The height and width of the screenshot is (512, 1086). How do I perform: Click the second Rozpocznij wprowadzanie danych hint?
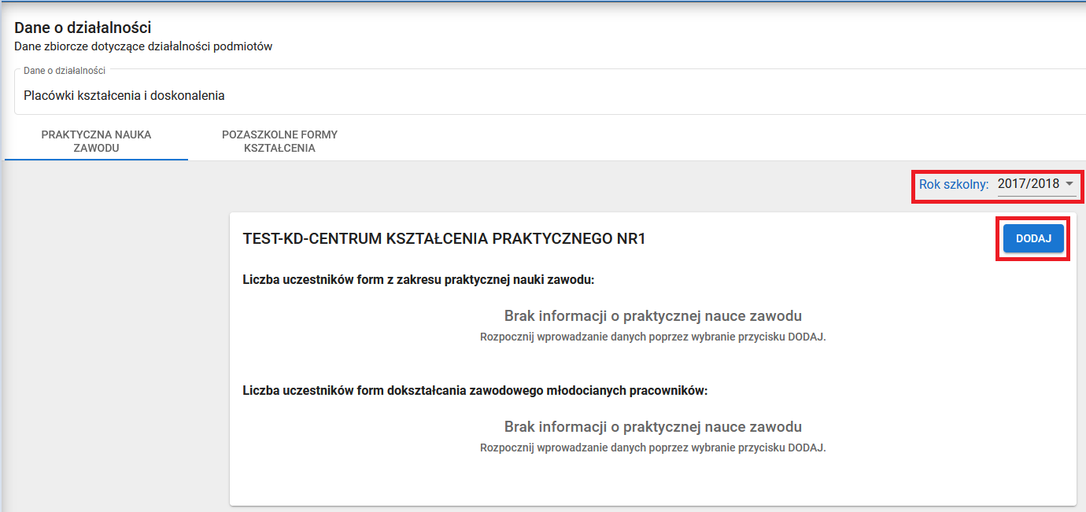652,448
